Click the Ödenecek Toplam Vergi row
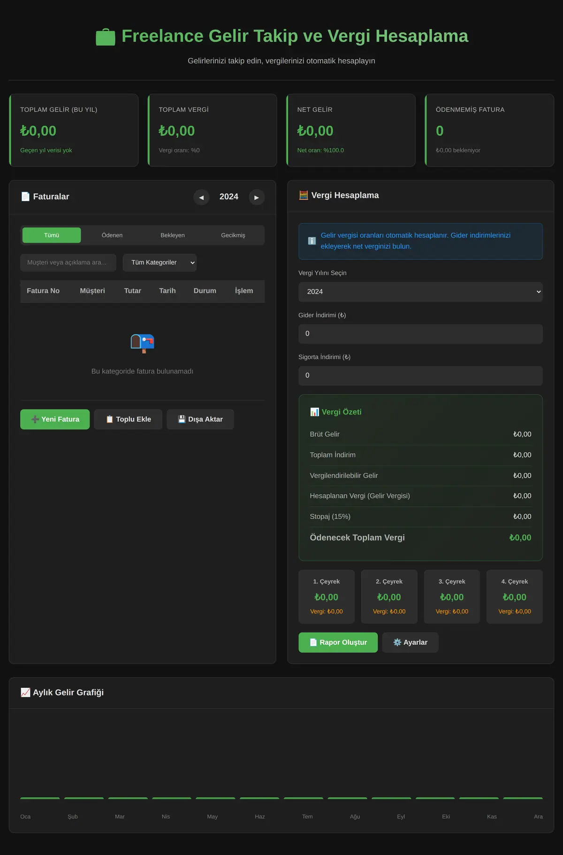563x855 pixels. (x=420, y=538)
